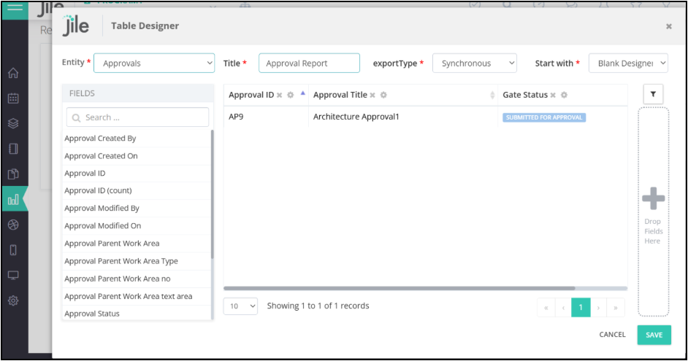Click the Title Approval Report field

(310, 63)
